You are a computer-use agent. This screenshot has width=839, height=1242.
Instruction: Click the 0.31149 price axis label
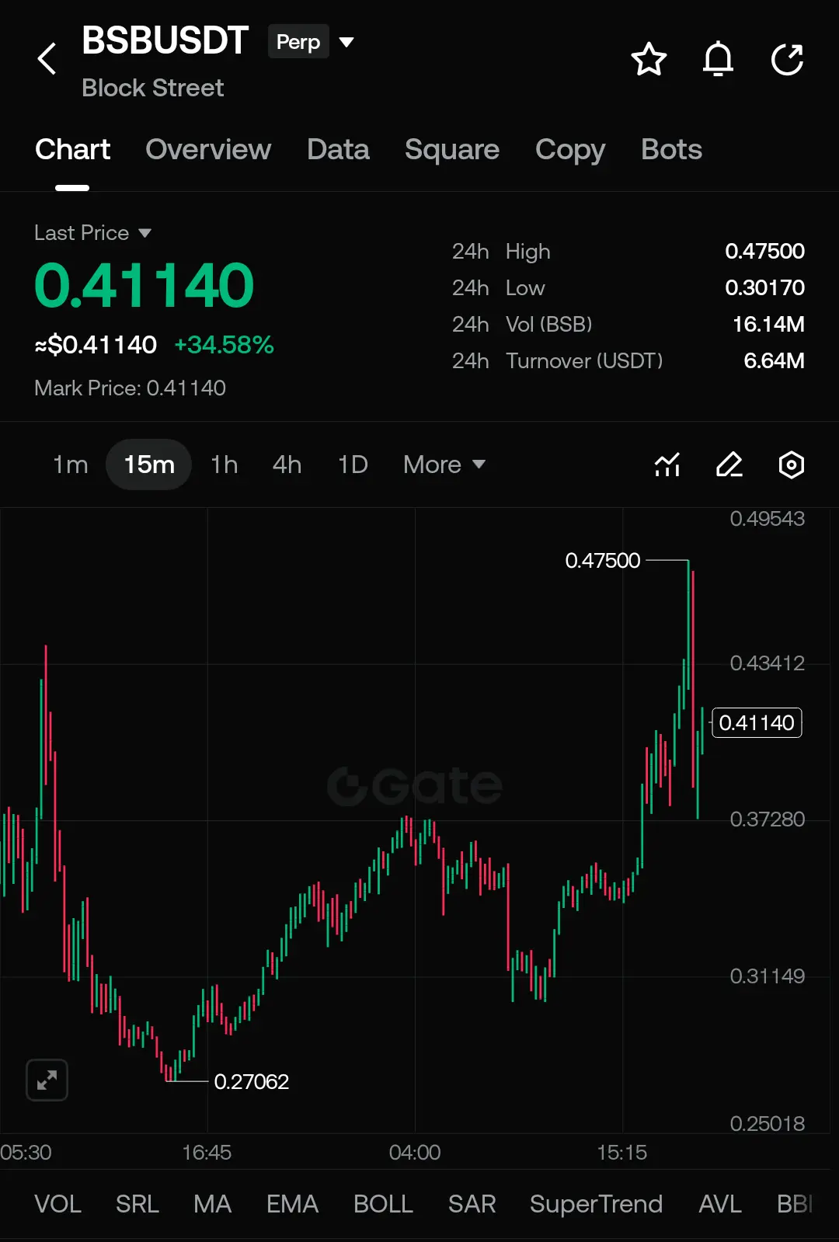(x=767, y=976)
